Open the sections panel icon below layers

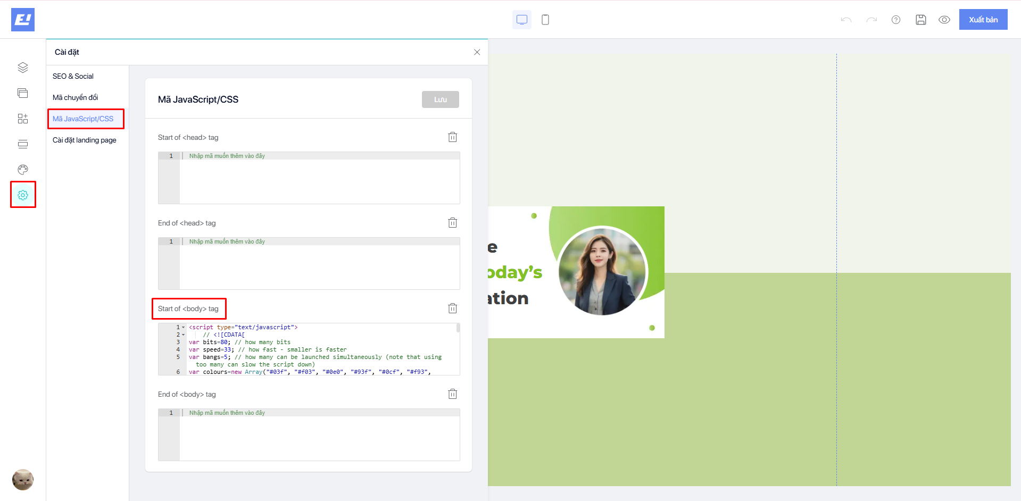pos(23,93)
